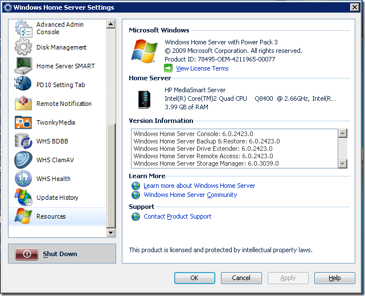
Task: Click the Windows logo under Microsoft Windows
Action: 144,51
